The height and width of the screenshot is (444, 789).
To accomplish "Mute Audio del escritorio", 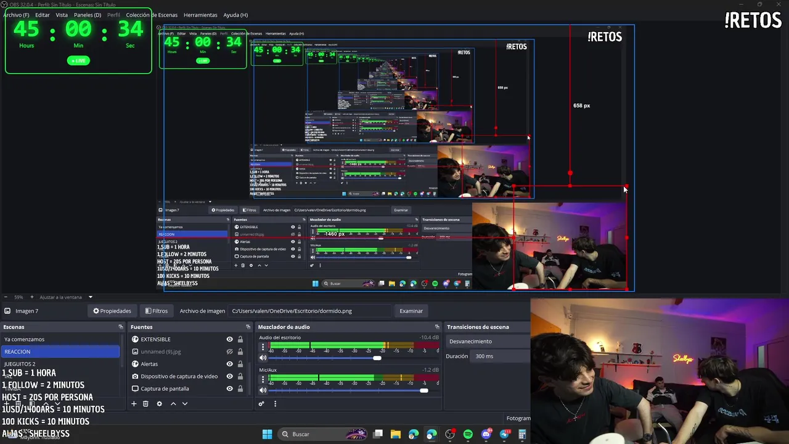I will 263,358.
